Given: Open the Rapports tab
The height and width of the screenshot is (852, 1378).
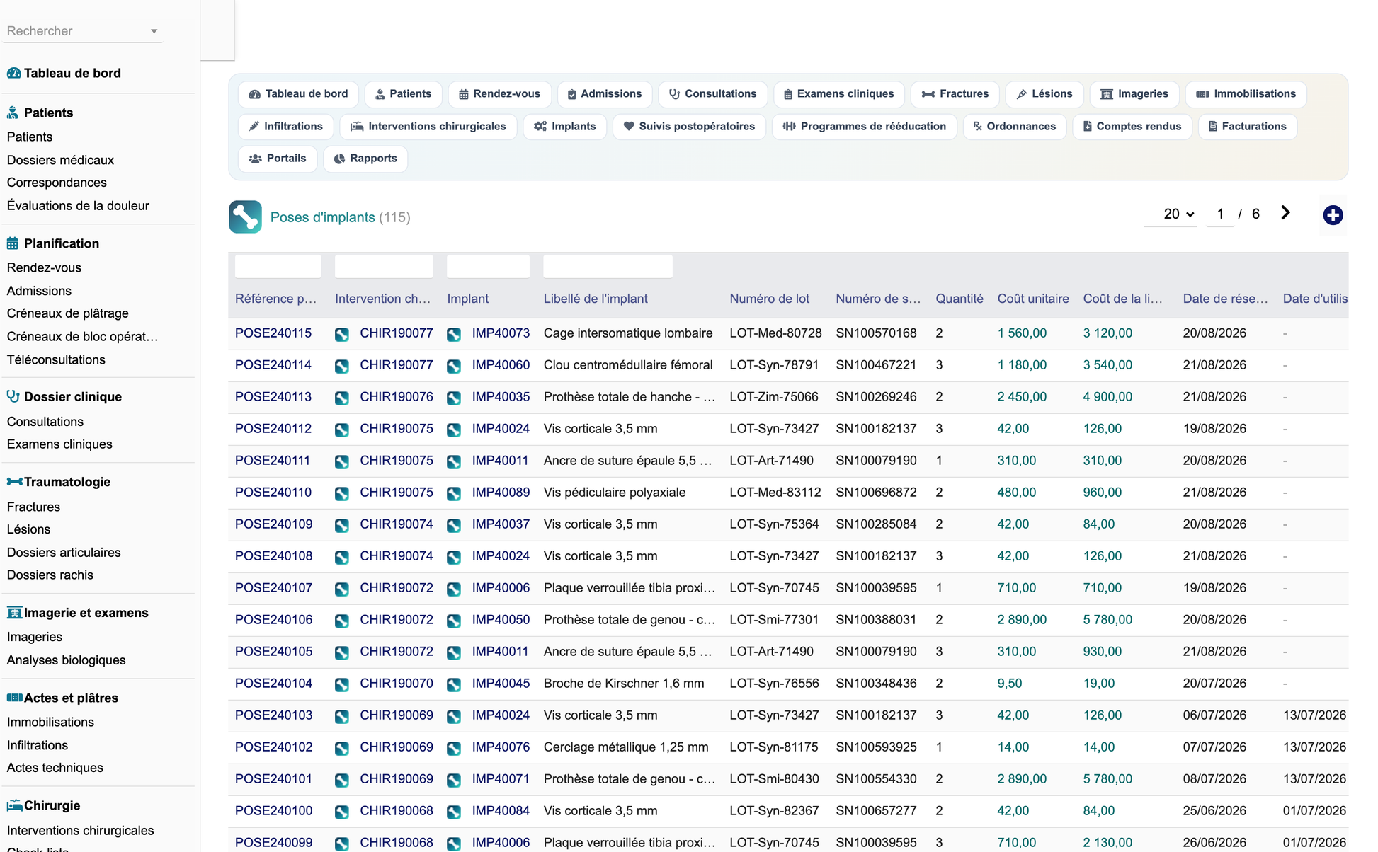Looking at the screenshot, I should click(x=365, y=159).
